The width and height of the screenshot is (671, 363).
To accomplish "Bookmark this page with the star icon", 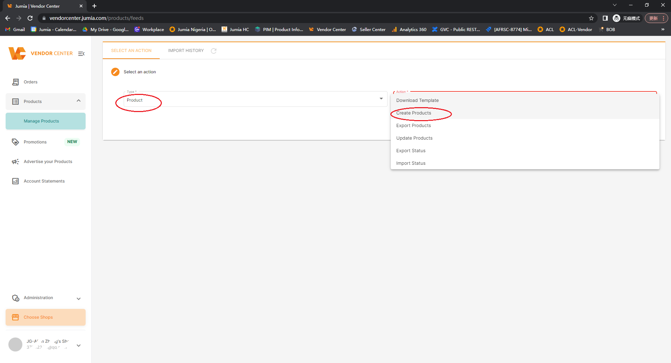I will pyautogui.click(x=591, y=18).
